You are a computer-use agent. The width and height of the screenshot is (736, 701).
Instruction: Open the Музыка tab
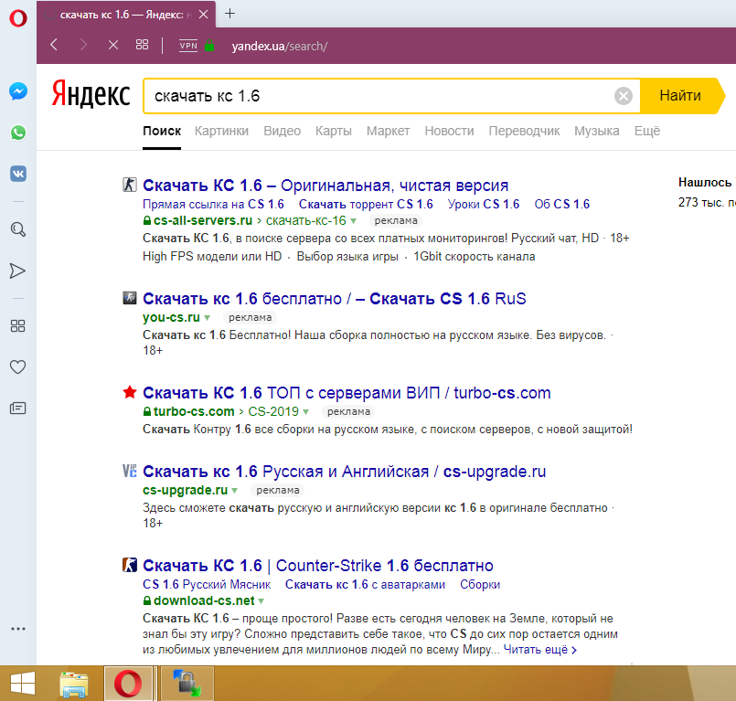[x=597, y=131]
